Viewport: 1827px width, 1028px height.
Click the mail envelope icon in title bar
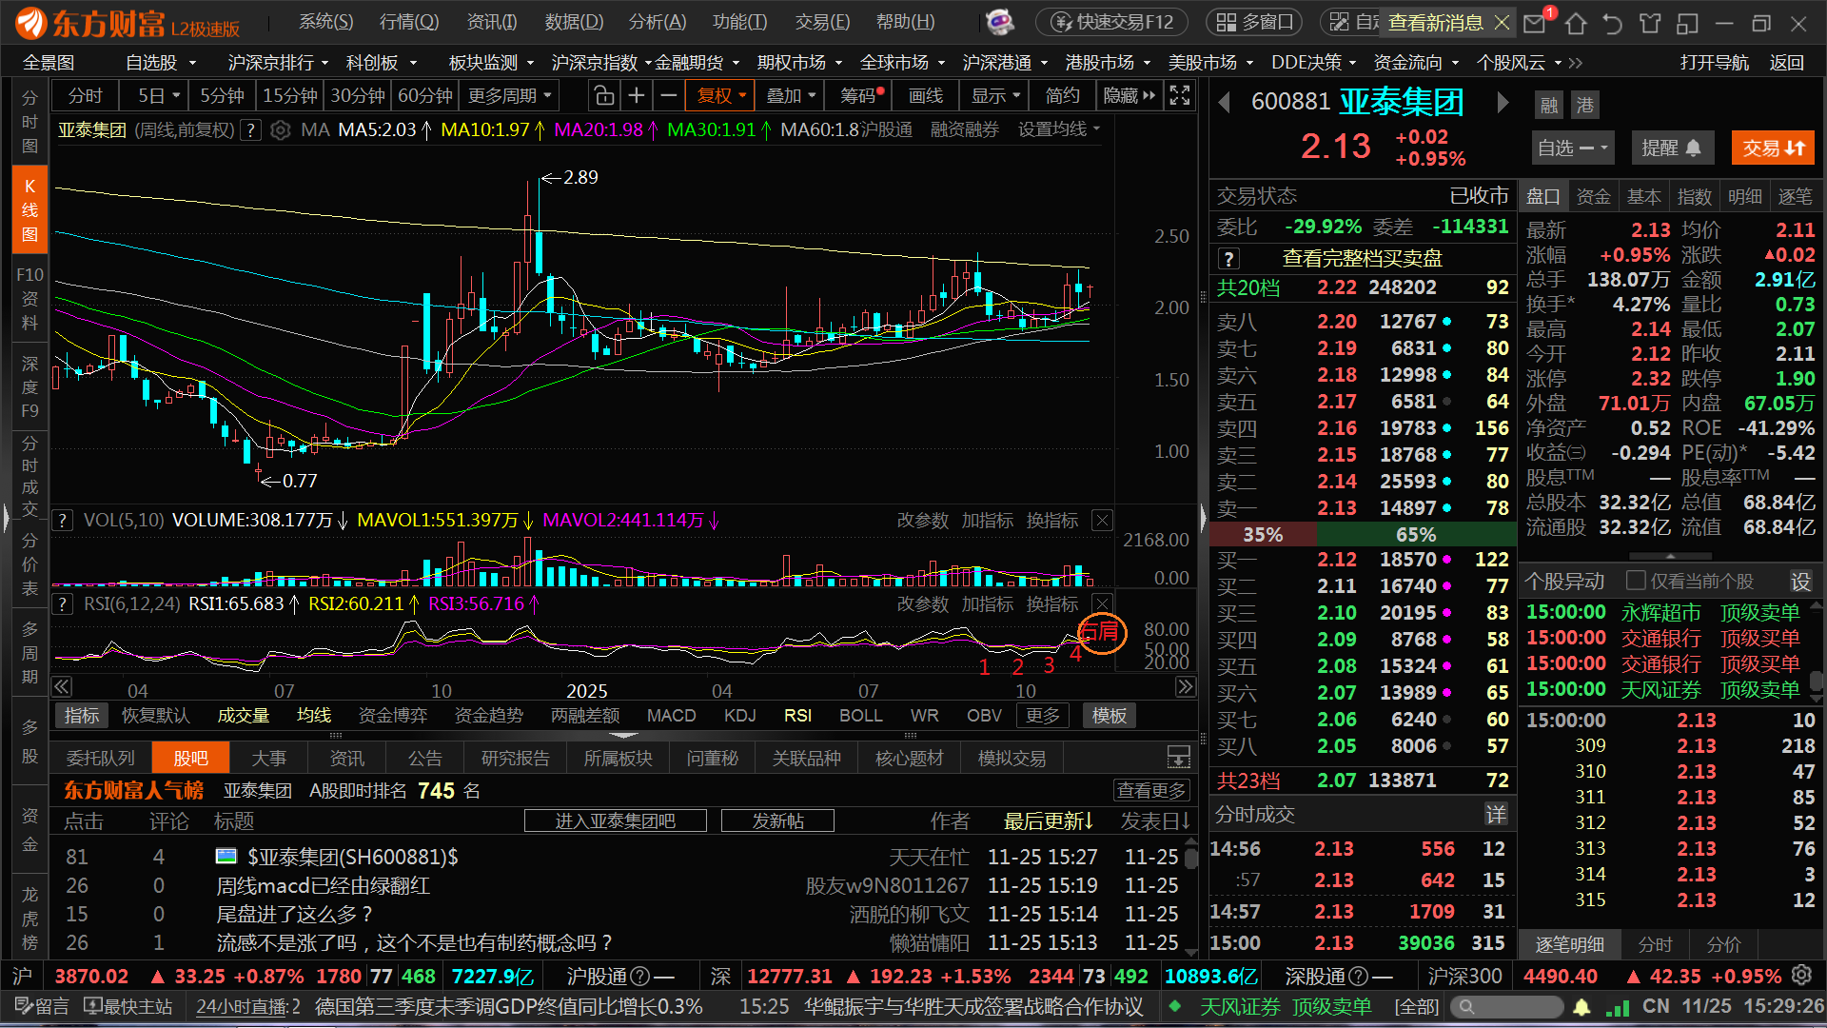point(1534,23)
